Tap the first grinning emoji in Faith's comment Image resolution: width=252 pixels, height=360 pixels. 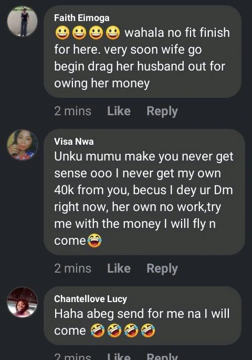62,33
